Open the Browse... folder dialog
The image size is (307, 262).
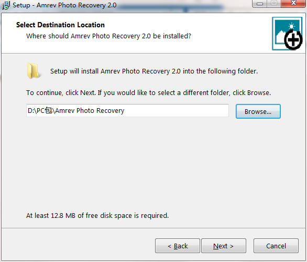click(x=258, y=111)
